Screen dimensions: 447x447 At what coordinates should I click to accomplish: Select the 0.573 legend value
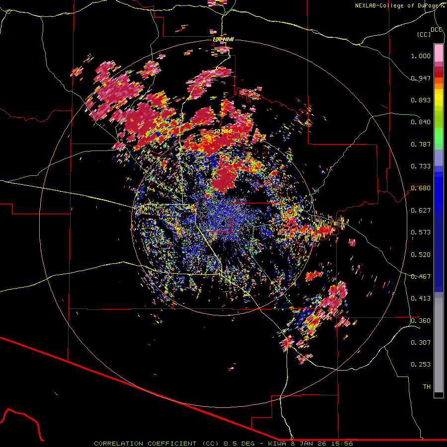421,232
